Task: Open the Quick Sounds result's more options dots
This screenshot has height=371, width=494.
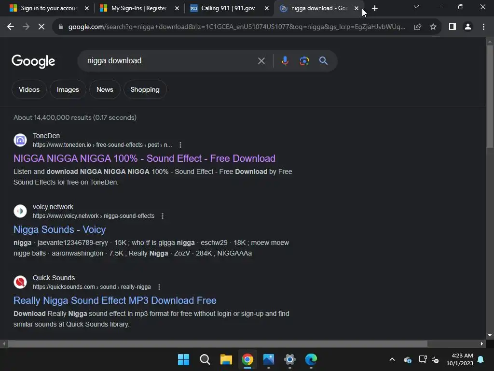Action: click(159, 287)
